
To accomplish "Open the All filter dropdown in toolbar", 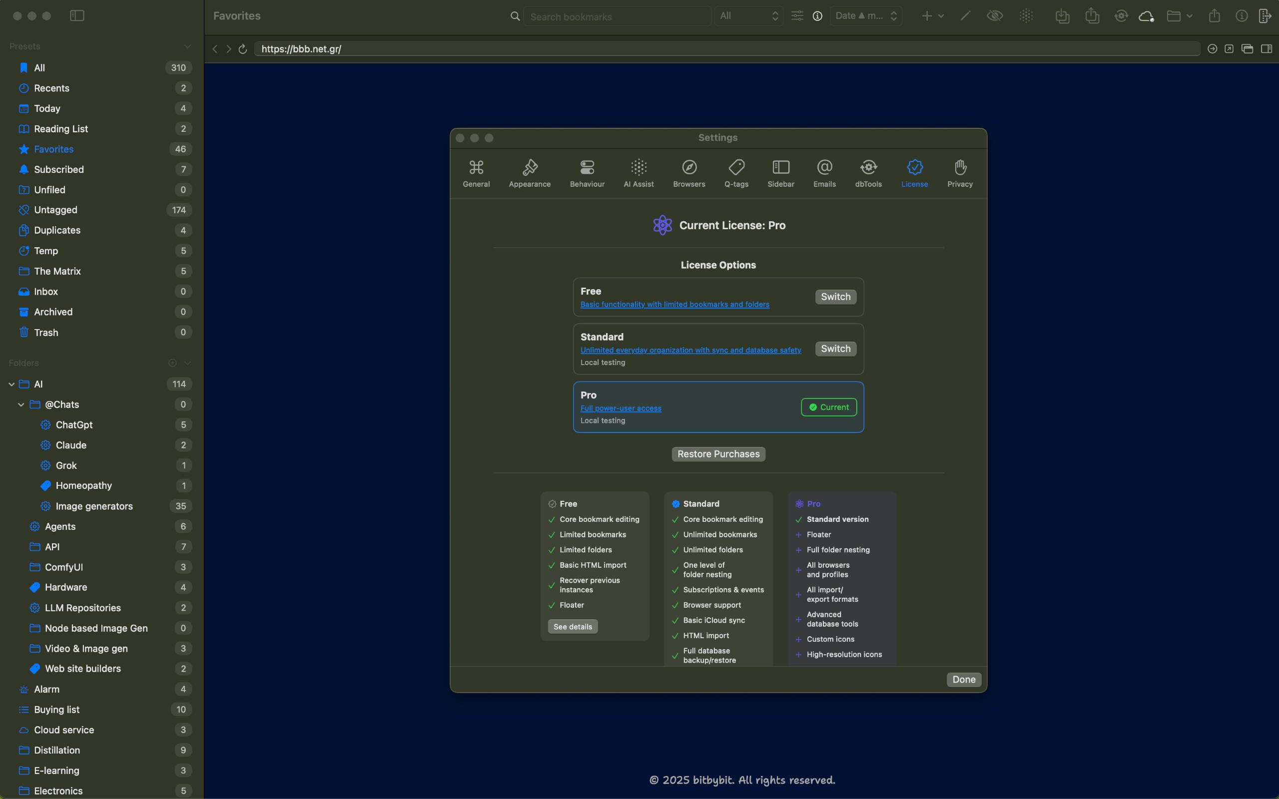I will pos(749,16).
